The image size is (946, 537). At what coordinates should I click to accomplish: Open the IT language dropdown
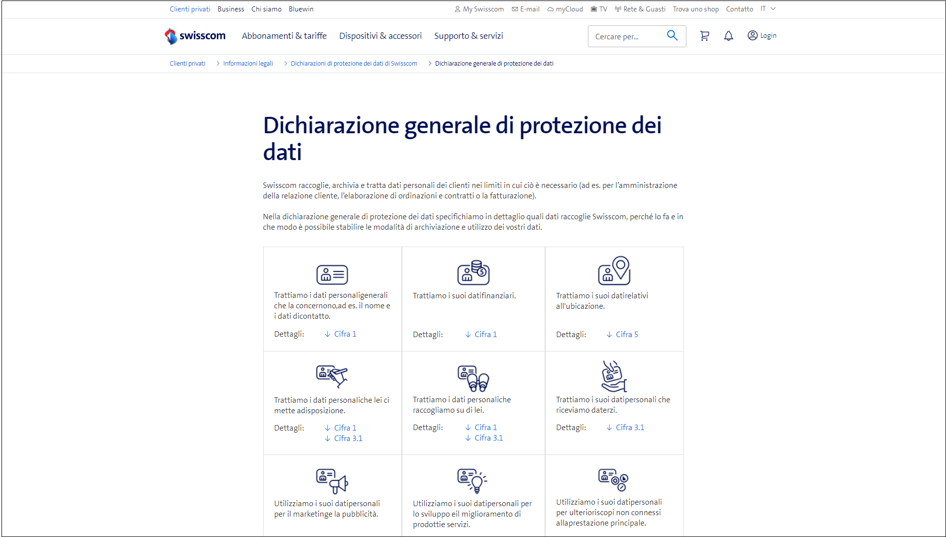[767, 8]
